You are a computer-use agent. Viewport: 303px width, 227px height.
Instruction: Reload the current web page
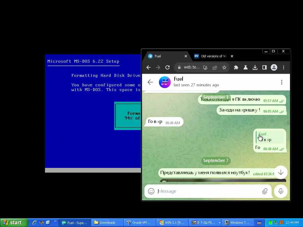167,67
